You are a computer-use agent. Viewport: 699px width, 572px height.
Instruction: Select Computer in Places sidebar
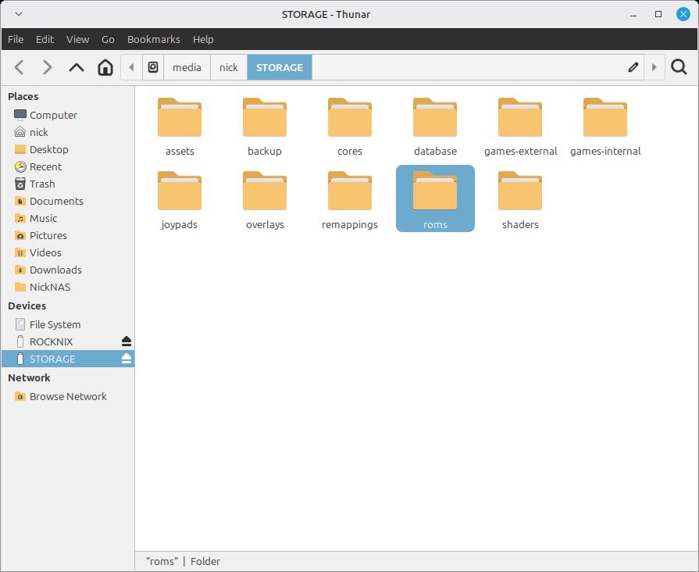[x=68, y=115]
